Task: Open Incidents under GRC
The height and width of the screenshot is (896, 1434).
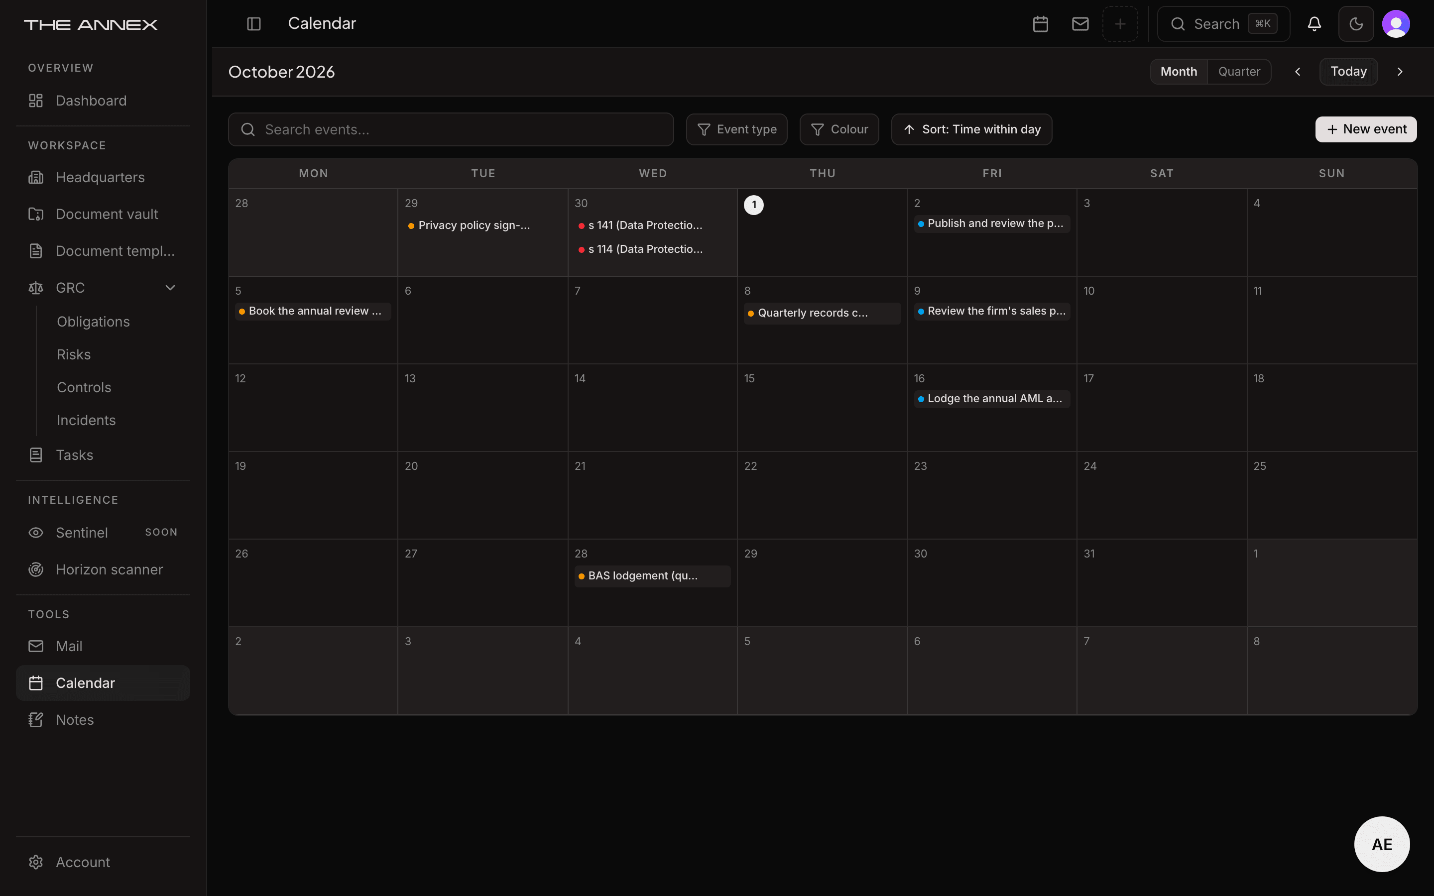Action: 86,420
